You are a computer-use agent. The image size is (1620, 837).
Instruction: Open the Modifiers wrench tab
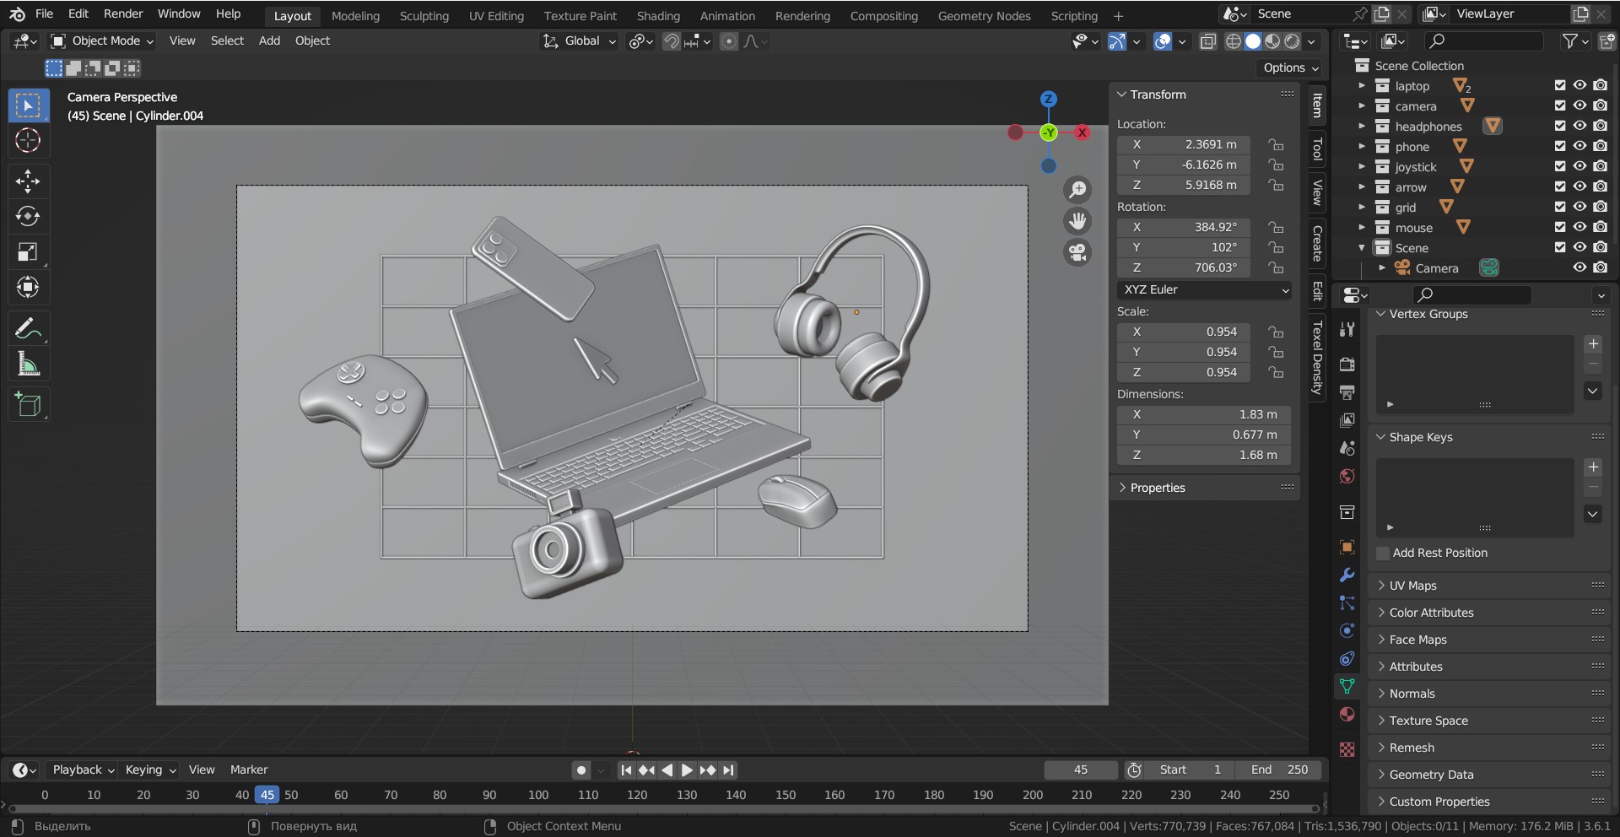pos(1347,575)
